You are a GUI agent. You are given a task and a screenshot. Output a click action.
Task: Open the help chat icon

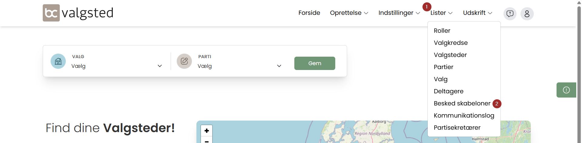tap(510, 14)
